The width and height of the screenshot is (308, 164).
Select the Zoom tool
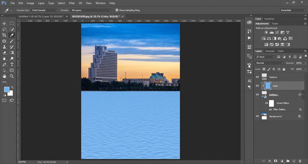[x=12, y=76]
